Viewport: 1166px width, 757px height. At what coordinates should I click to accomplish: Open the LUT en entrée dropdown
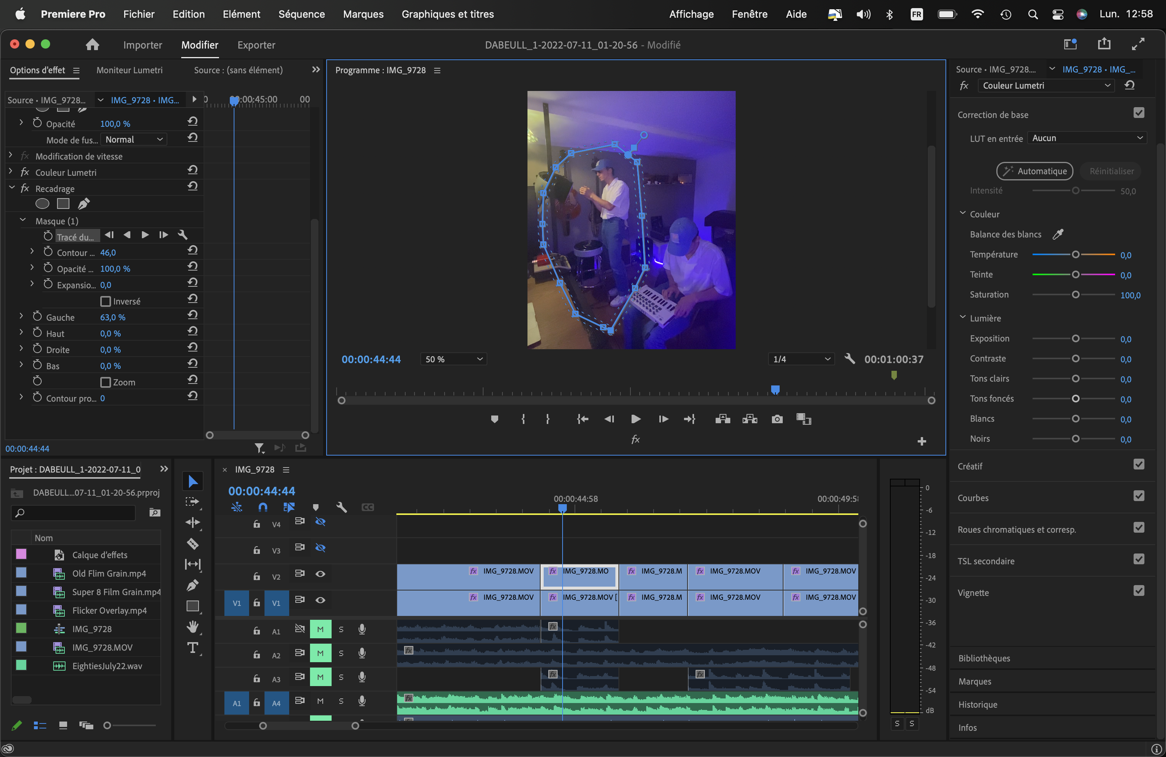click(1088, 137)
